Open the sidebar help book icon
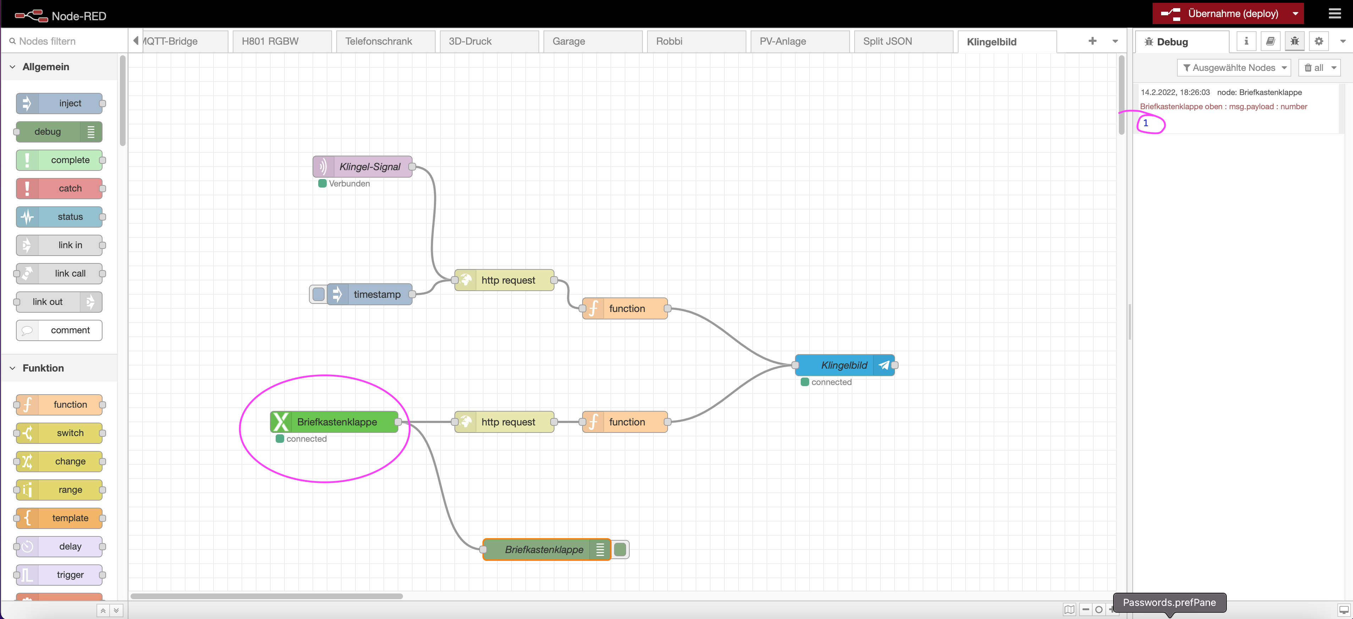The width and height of the screenshot is (1353, 619). pyautogui.click(x=1270, y=41)
